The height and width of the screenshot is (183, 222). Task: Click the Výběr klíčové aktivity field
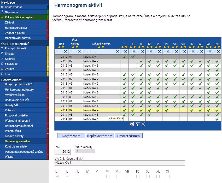pos(120,163)
